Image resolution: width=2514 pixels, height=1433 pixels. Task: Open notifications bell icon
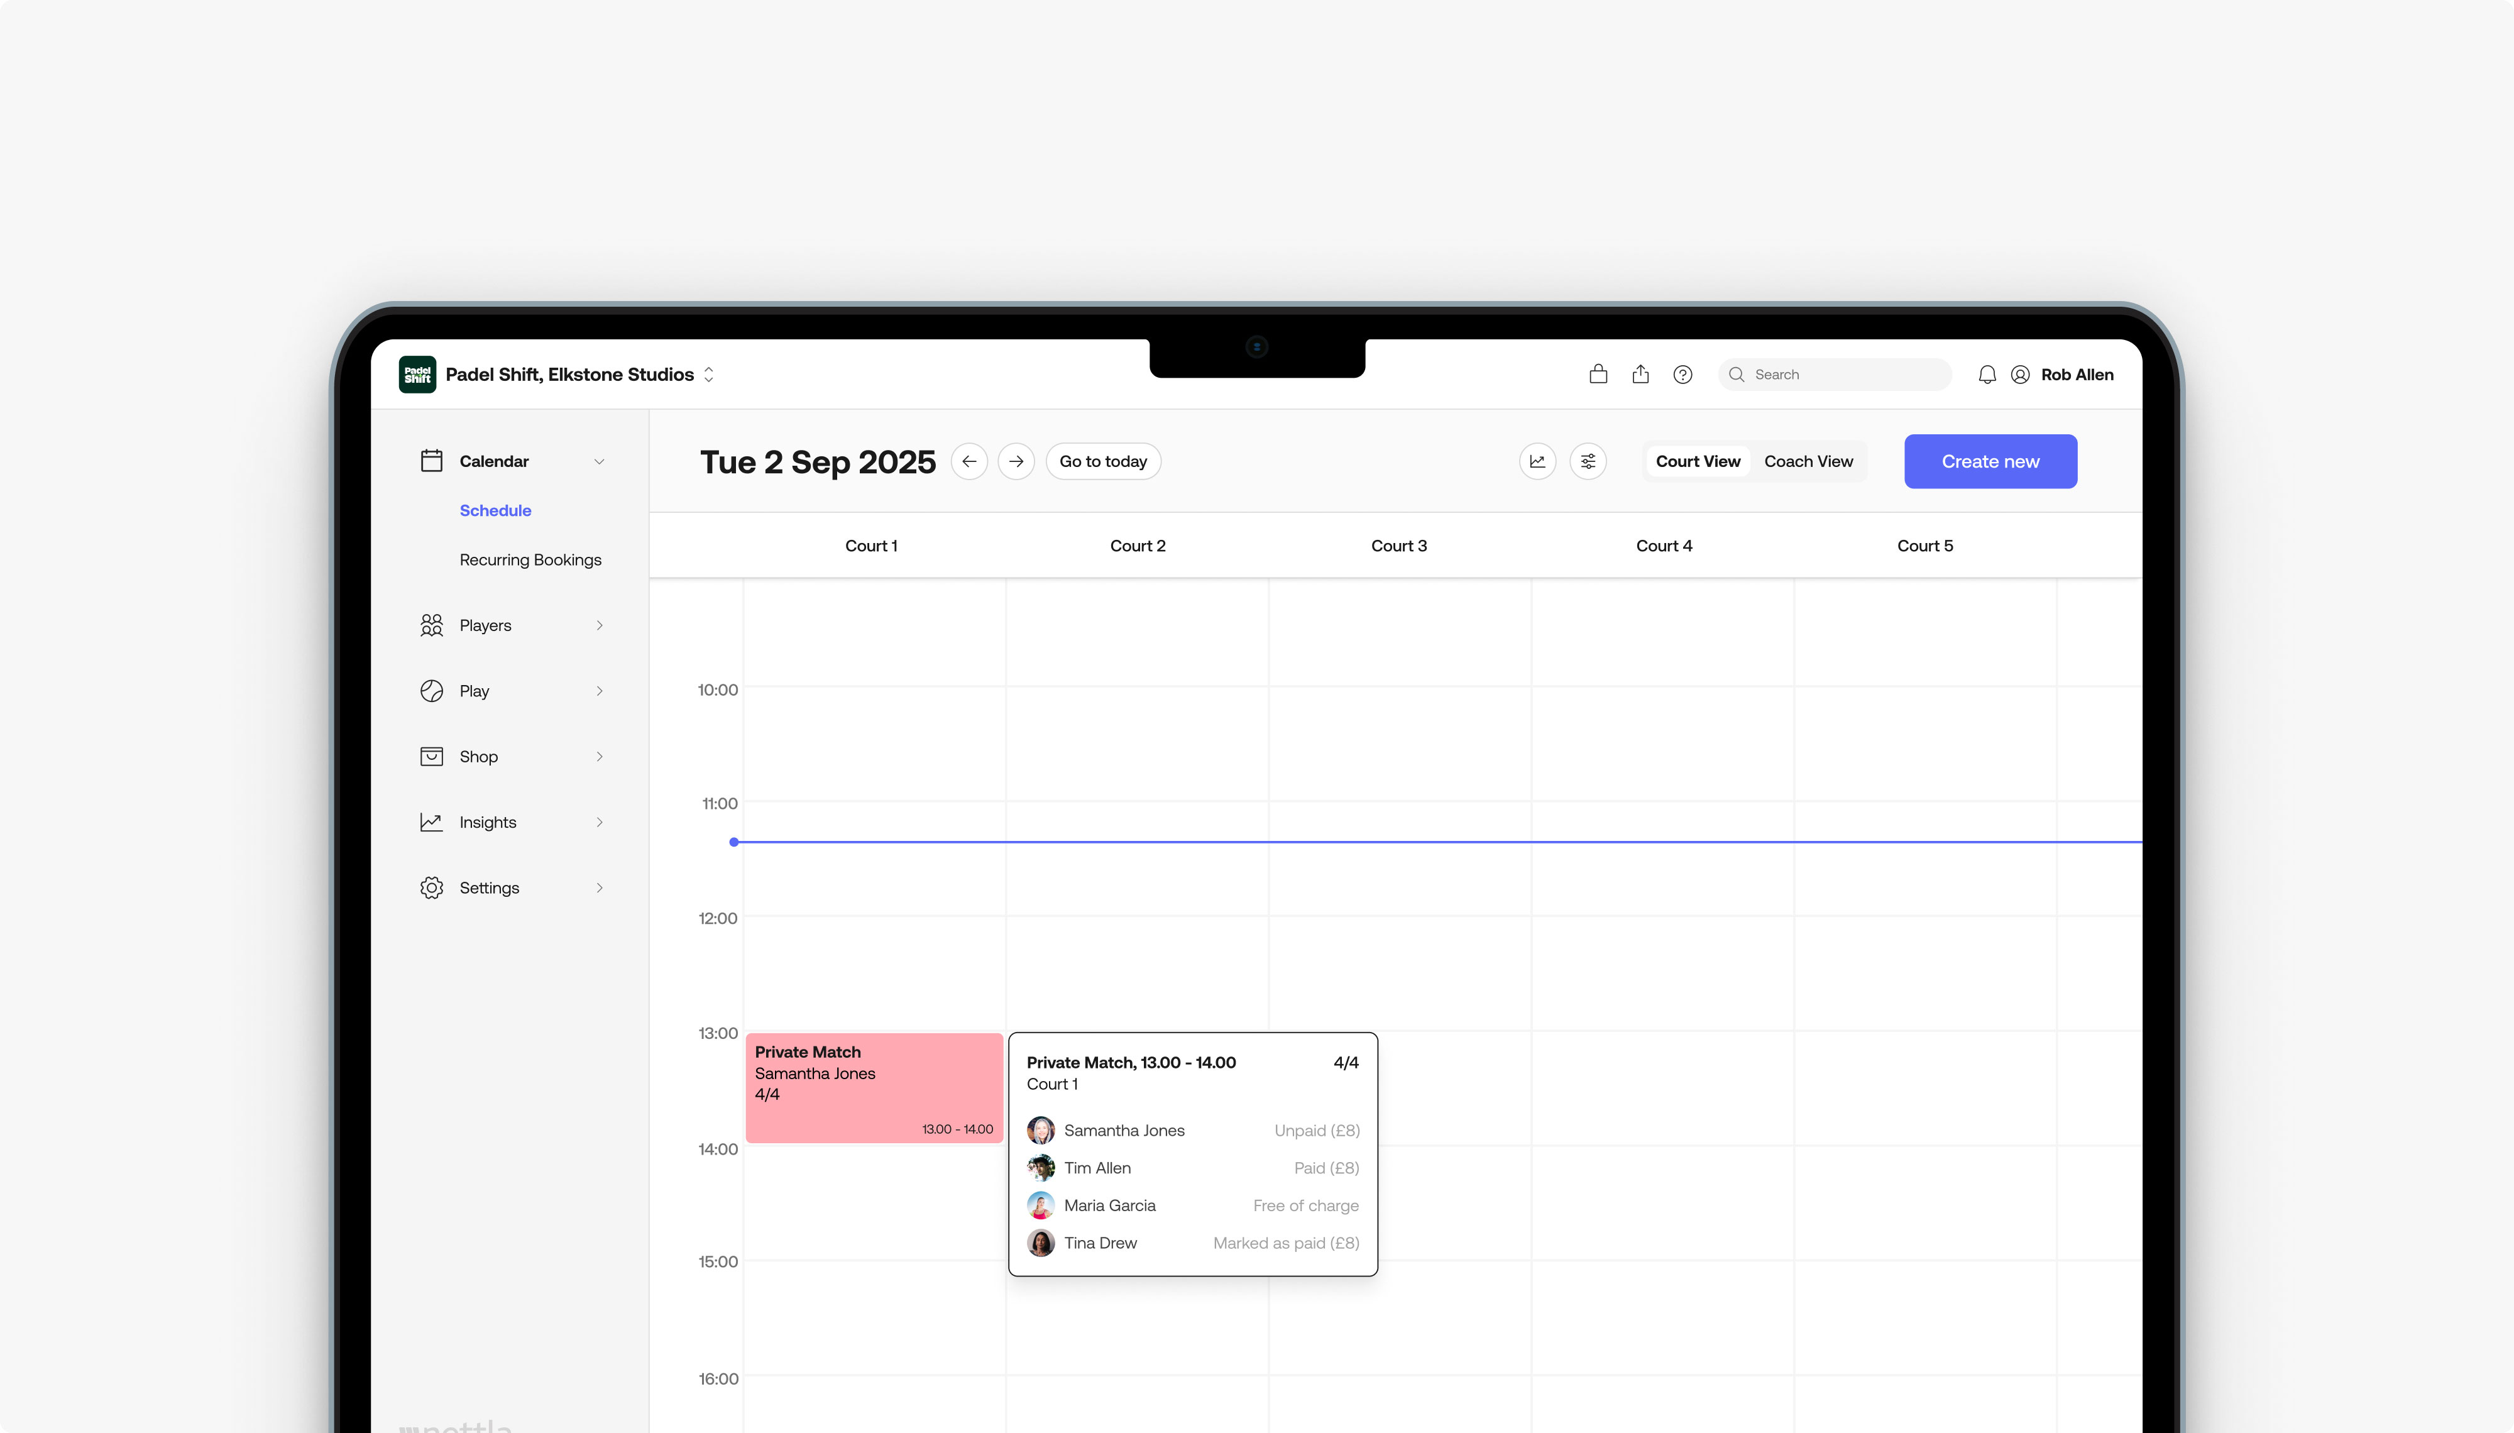coord(1987,374)
